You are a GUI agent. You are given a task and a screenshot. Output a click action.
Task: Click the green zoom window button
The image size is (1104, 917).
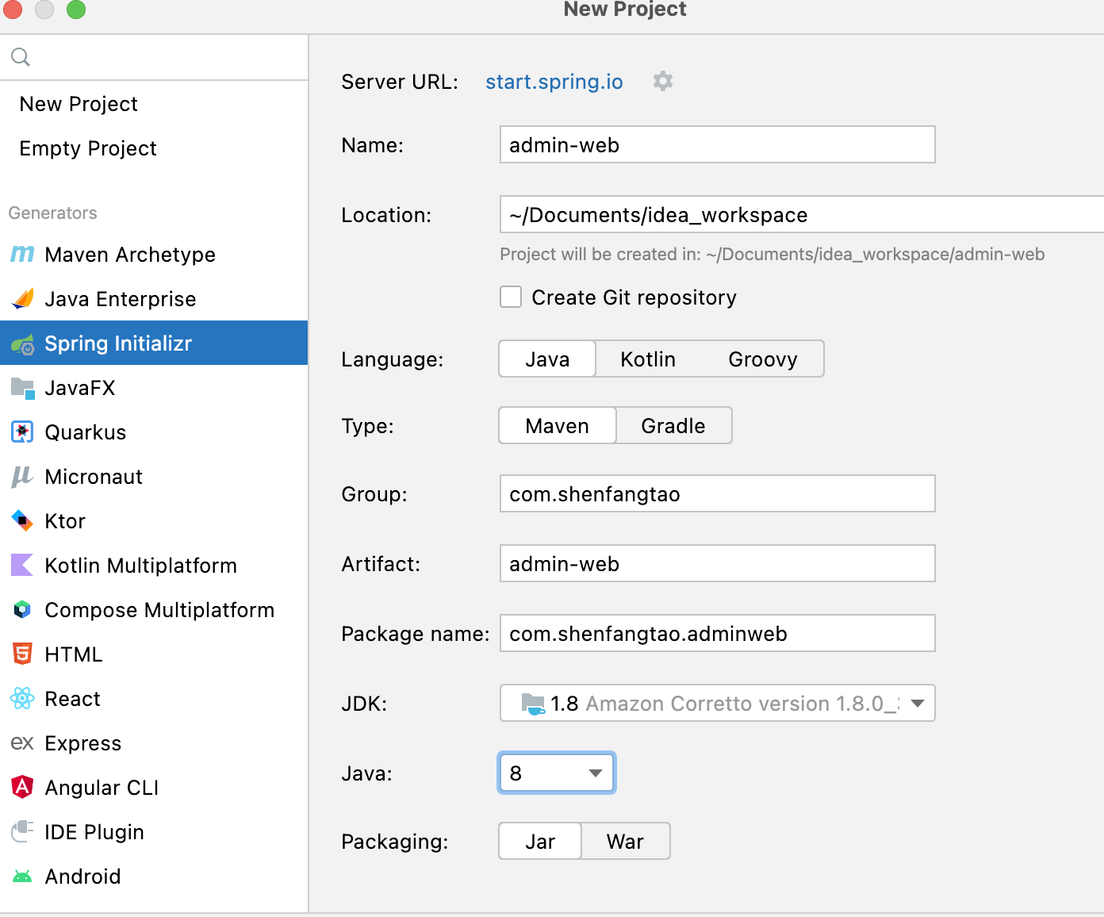coord(76,9)
